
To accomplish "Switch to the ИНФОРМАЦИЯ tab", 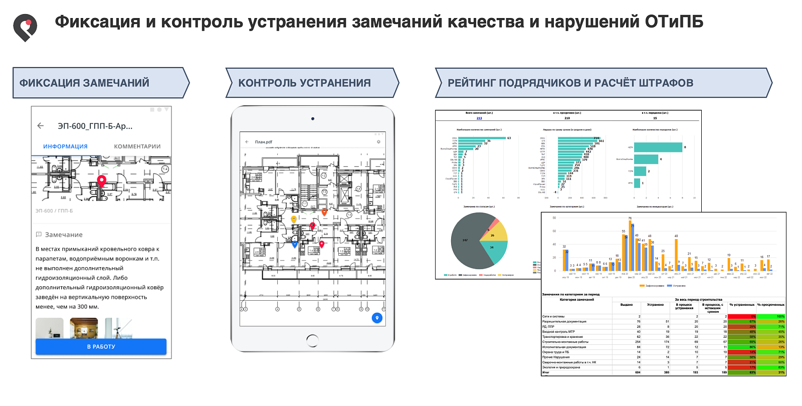I will 65,146.
